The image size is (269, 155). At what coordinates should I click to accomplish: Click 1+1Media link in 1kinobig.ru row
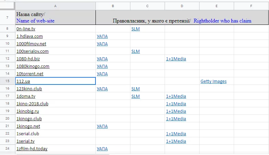176,112
